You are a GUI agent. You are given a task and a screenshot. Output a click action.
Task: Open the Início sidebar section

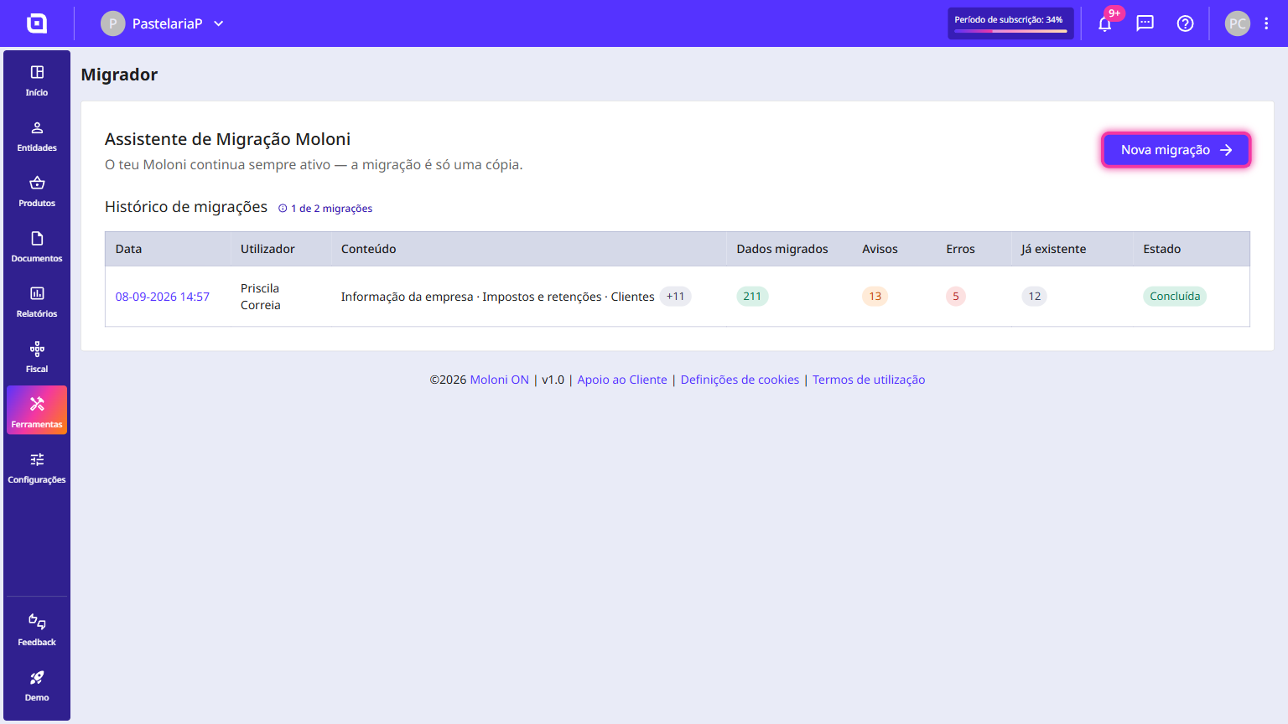pos(37,80)
